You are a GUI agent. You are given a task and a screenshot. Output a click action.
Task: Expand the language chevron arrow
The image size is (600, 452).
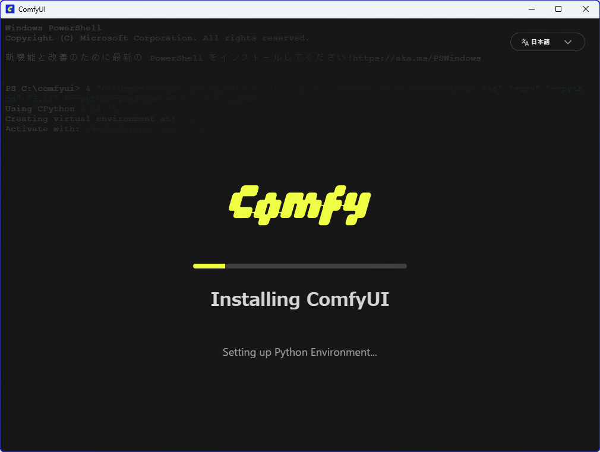[x=567, y=42]
